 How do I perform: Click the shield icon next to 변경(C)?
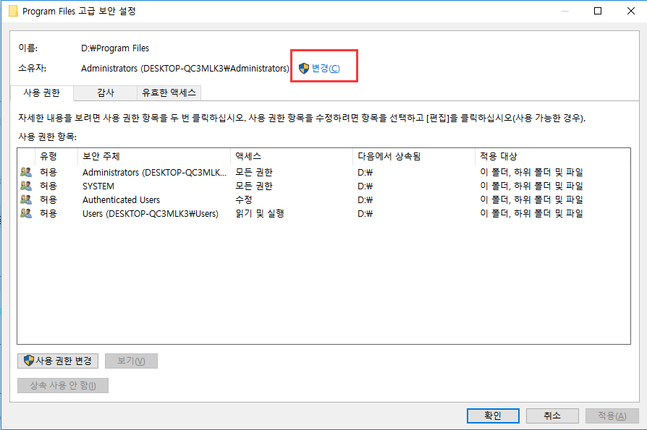pos(304,67)
